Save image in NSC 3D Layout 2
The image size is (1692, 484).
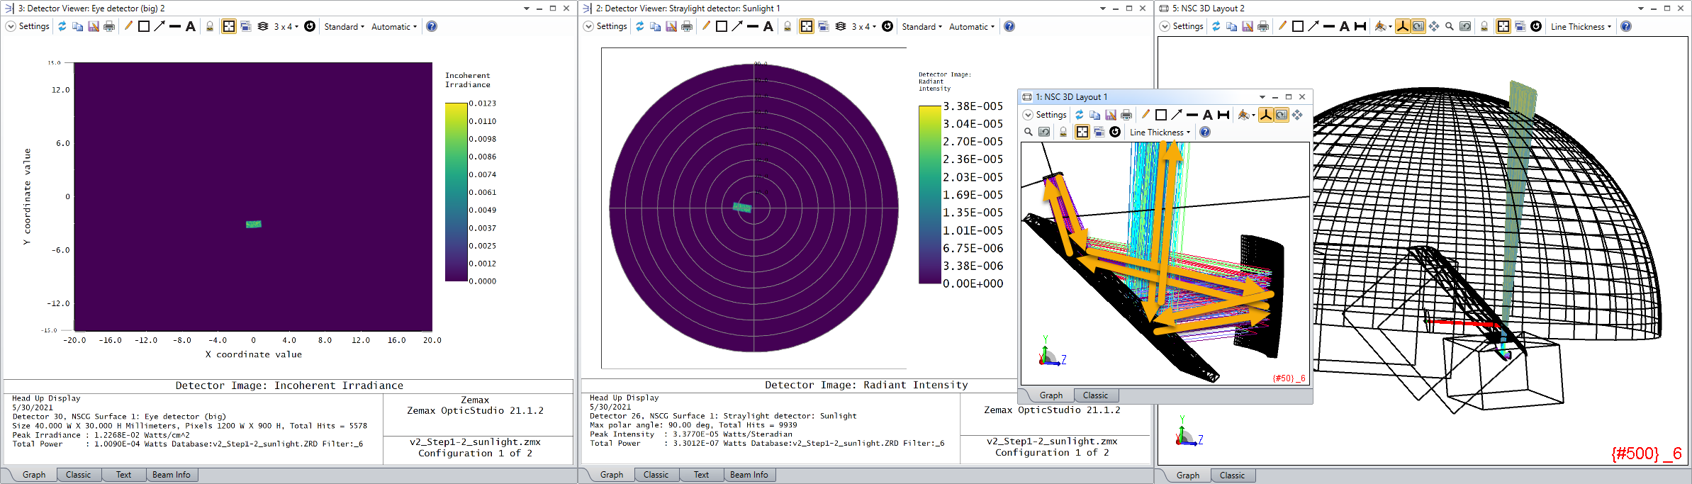click(1248, 26)
